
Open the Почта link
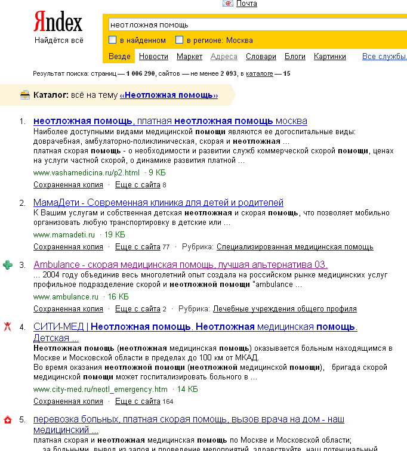coord(246,4)
